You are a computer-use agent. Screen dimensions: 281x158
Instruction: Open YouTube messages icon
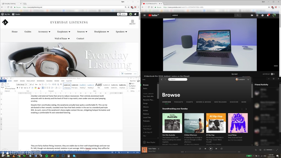(x=263, y=15)
